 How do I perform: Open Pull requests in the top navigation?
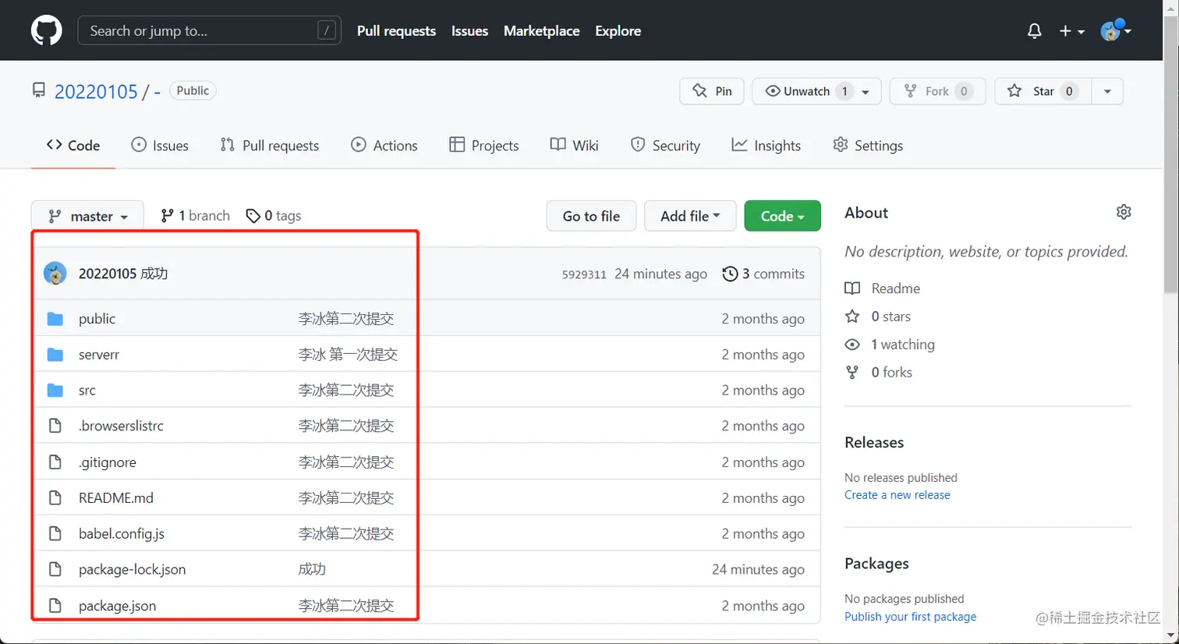click(396, 30)
